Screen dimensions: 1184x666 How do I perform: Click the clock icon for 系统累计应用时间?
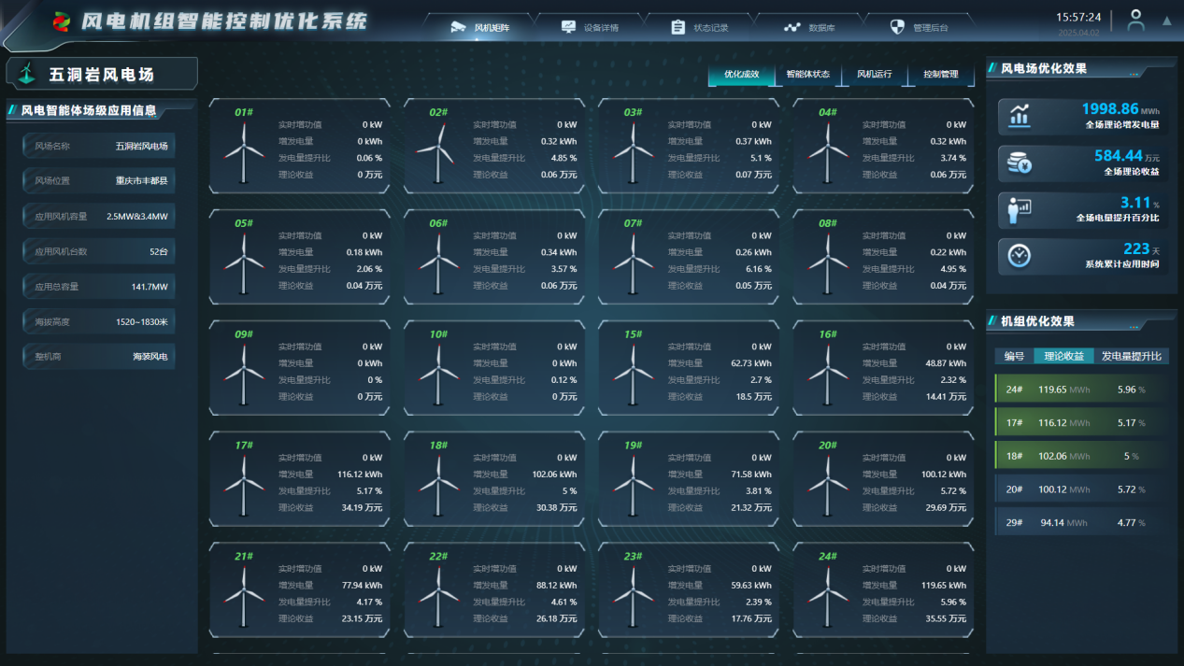tap(1019, 256)
